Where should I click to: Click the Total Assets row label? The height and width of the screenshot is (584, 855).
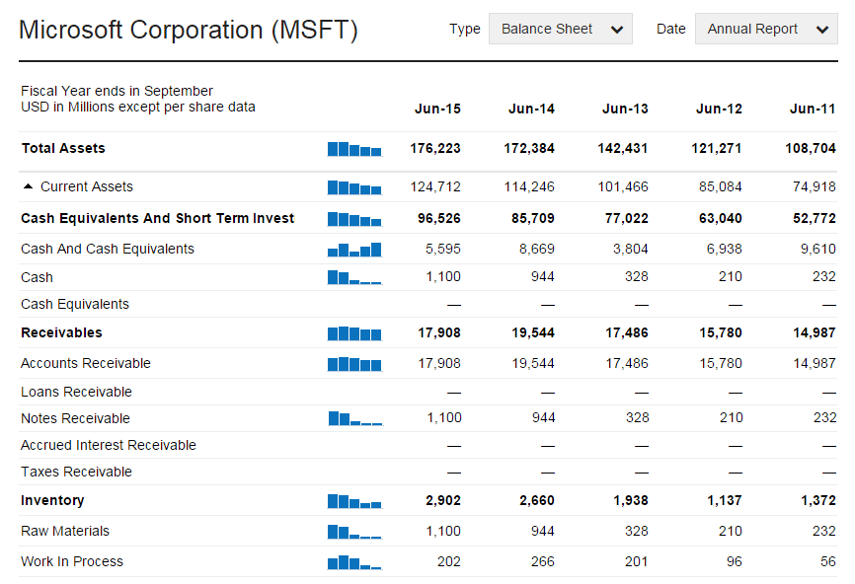coord(63,148)
